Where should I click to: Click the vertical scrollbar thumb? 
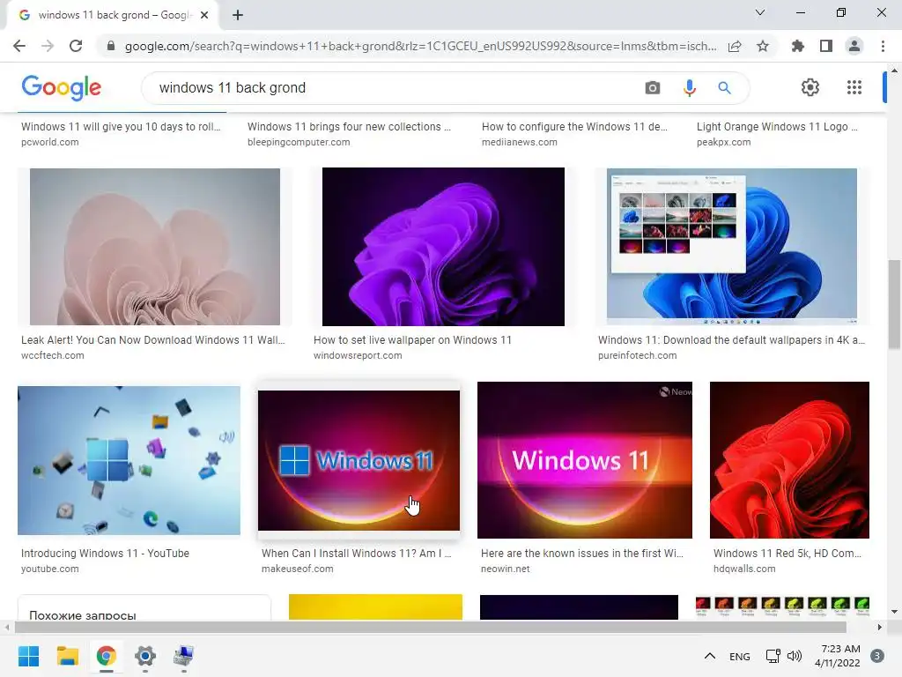894,304
